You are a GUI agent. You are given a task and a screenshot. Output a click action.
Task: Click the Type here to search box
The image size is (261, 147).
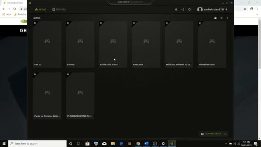point(37,143)
